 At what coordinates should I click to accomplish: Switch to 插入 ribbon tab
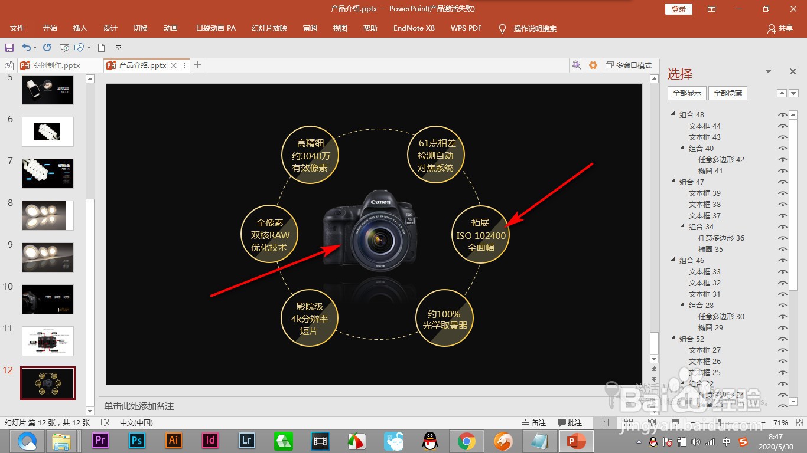[80, 28]
